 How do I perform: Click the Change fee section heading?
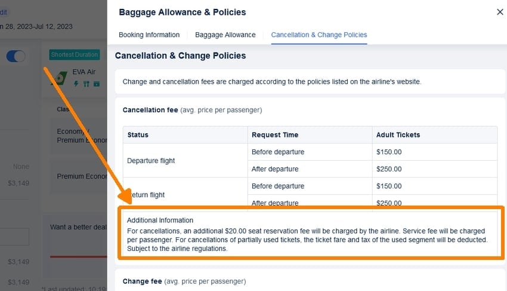[184, 281]
